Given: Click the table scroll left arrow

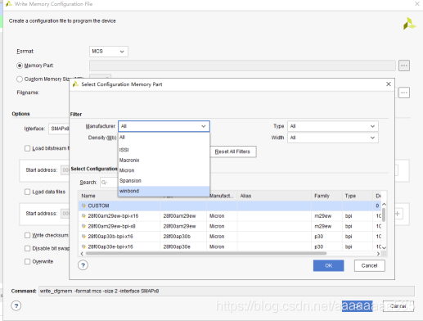Looking at the screenshot, I should point(82,254).
